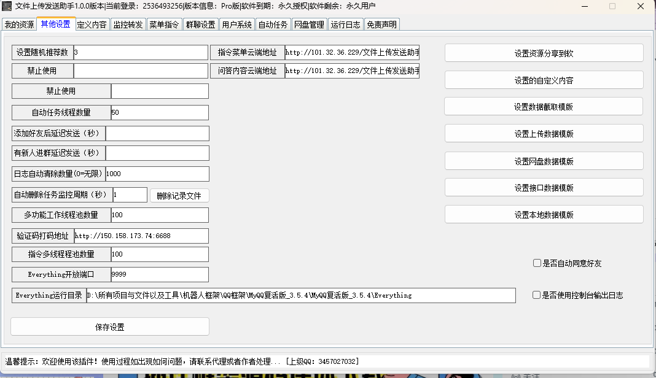656x378 pixels.
Task: Go to the 运行日志 tab
Action: point(346,25)
